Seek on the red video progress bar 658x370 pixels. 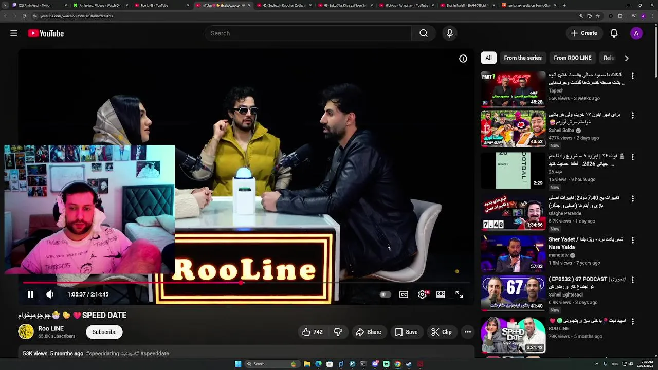tap(247, 282)
